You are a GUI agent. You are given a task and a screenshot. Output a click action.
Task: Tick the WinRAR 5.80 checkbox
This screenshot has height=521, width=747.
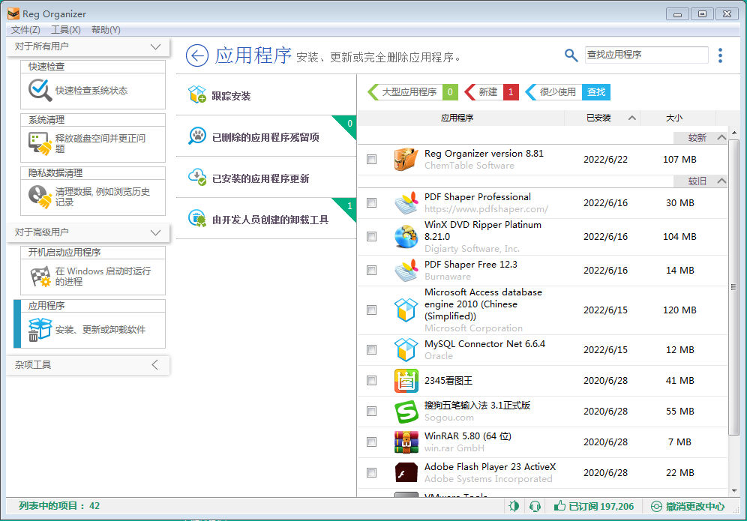(371, 442)
